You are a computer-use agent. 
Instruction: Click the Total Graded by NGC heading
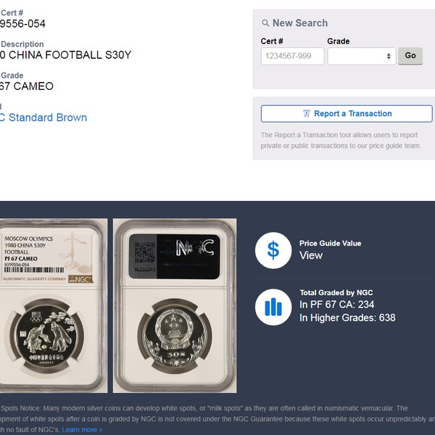[336, 293]
